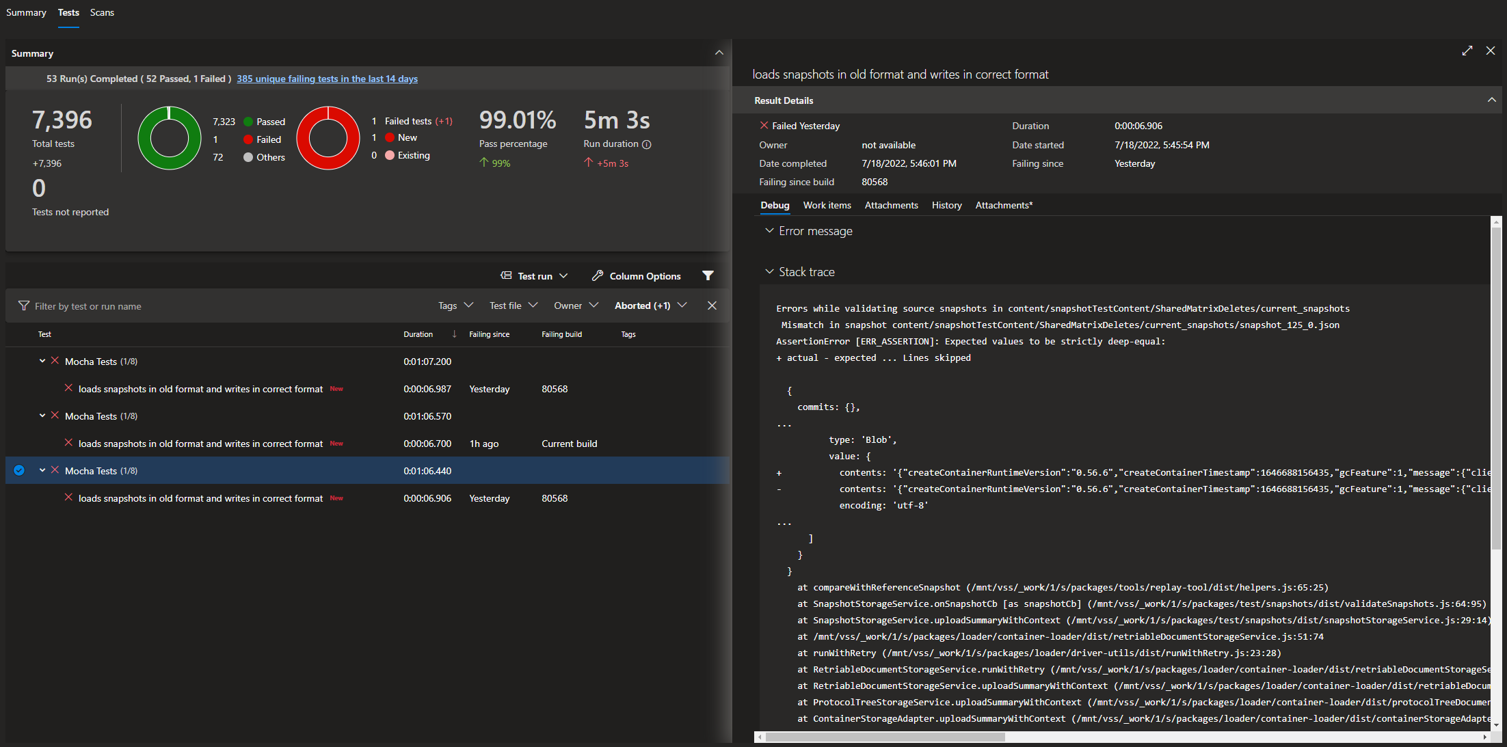Image resolution: width=1507 pixels, height=747 pixels.
Task: Click the ungroup icon beside Test run
Action: pyautogui.click(x=506, y=275)
